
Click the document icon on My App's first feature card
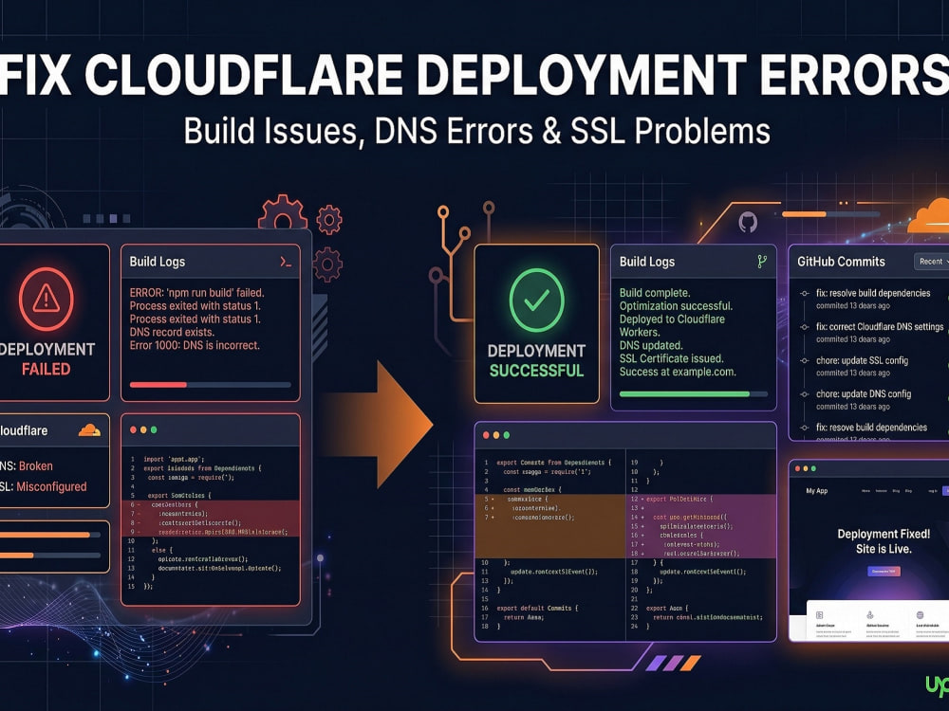pos(820,615)
